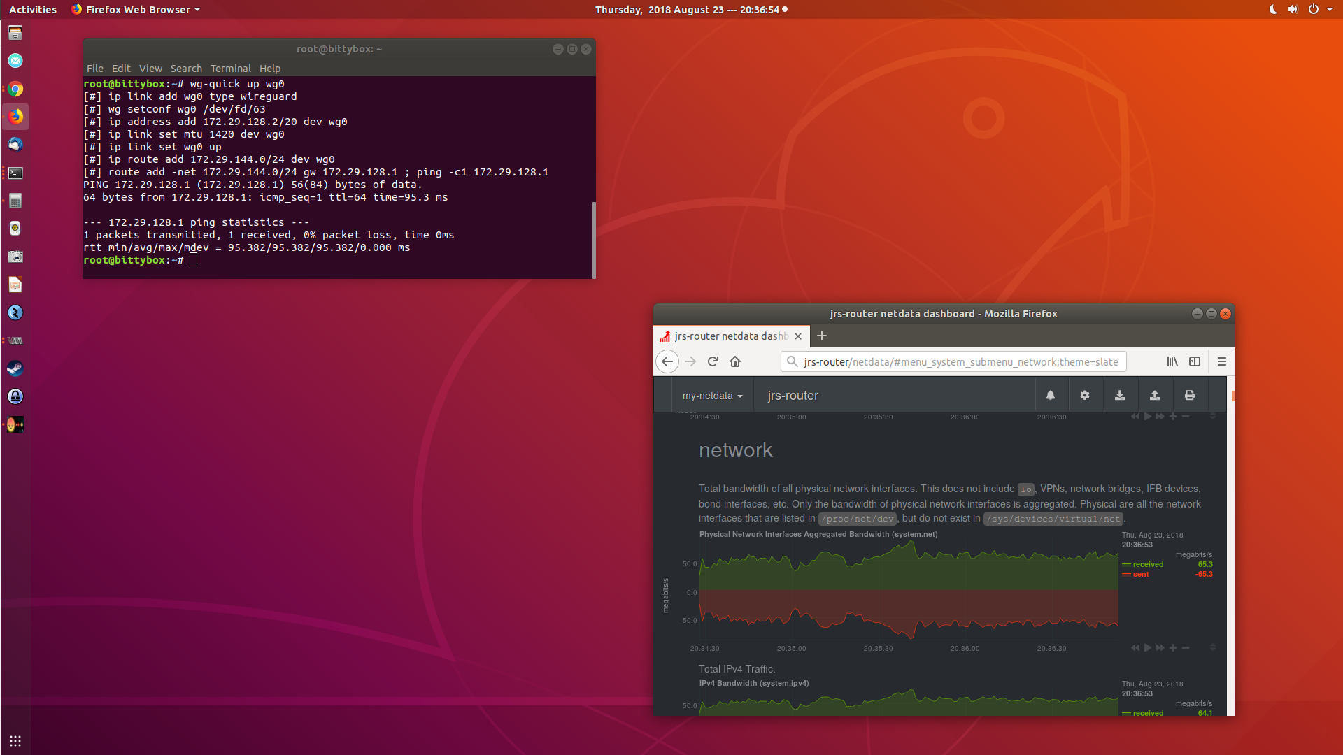Screen dimensions: 1343x755
Task: Click the system volume icon in taskbar
Action: tap(1292, 9)
